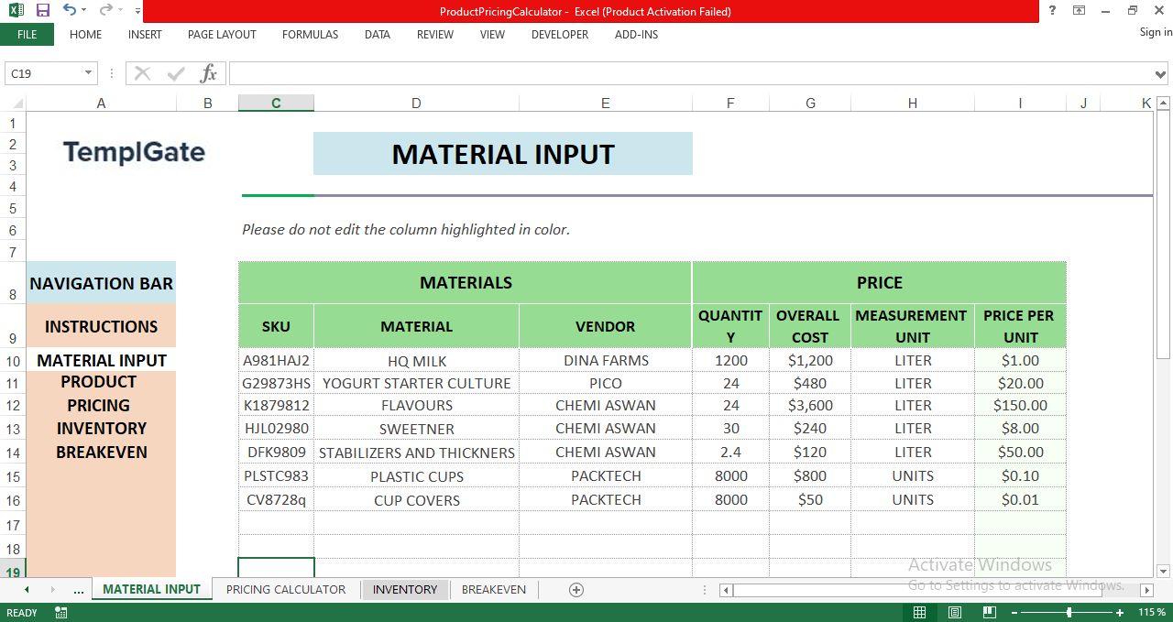Screen dimensions: 1173x622
Task: Switch to MATERIAL INPUT sheet tab
Action: (151, 590)
